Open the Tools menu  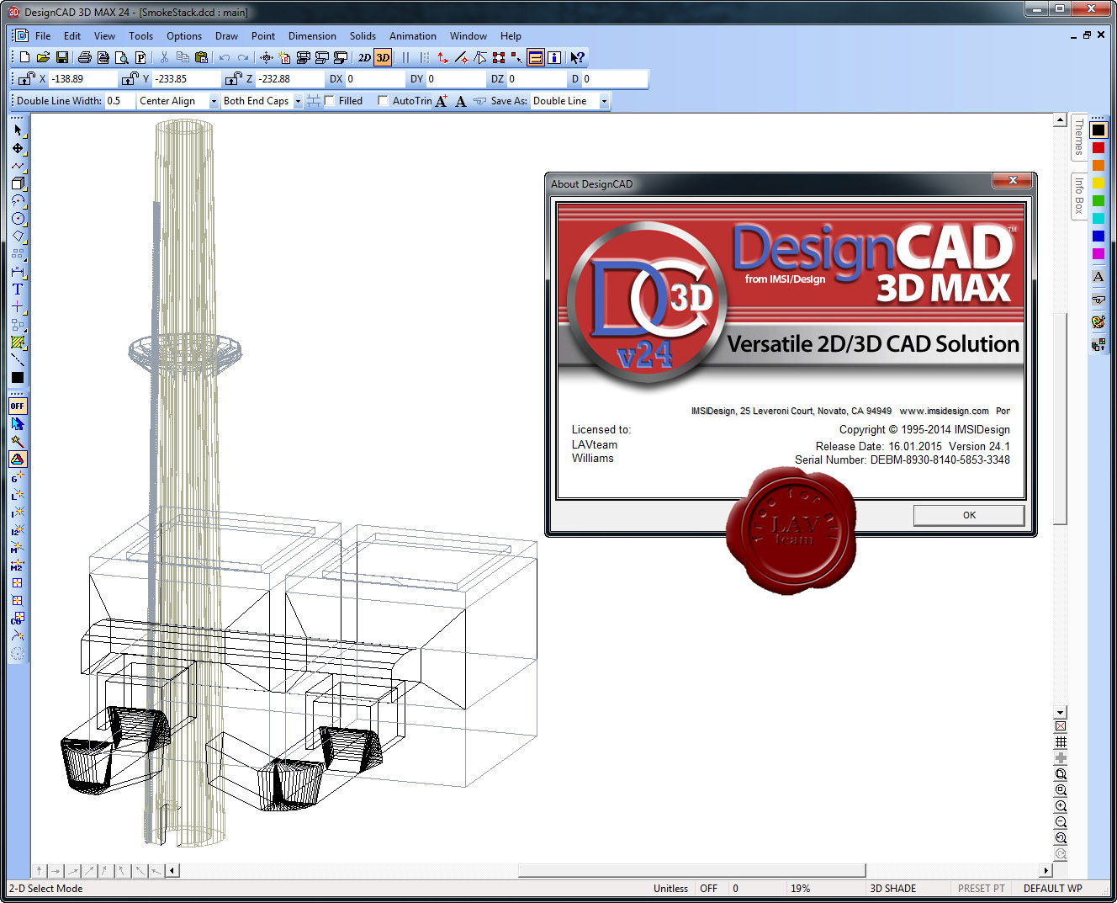point(140,35)
